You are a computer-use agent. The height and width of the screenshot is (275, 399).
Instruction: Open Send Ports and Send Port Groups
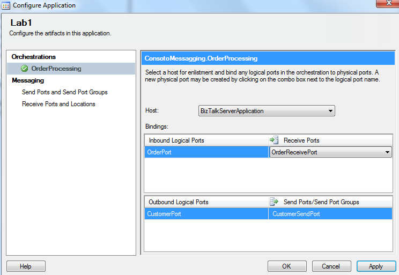point(65,92)
